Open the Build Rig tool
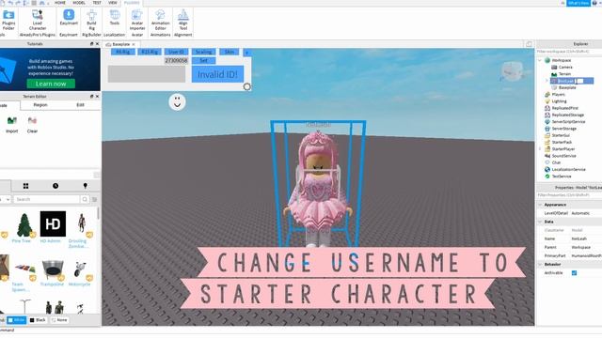The height and width of the screenshot is (338, 602). (91, 20)
